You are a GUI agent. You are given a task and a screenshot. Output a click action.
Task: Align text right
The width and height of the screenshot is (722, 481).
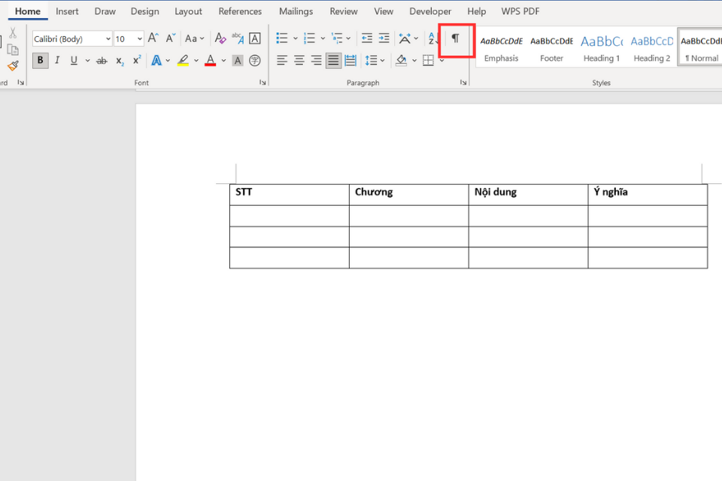click(317, 60)
